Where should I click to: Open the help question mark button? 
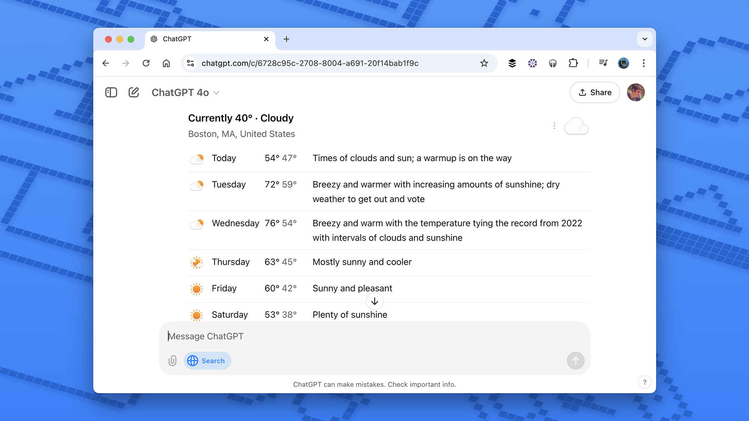point(645,382)
